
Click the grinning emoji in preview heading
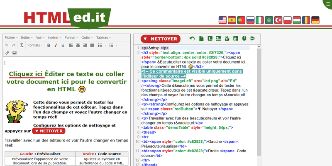pos(82,89)
